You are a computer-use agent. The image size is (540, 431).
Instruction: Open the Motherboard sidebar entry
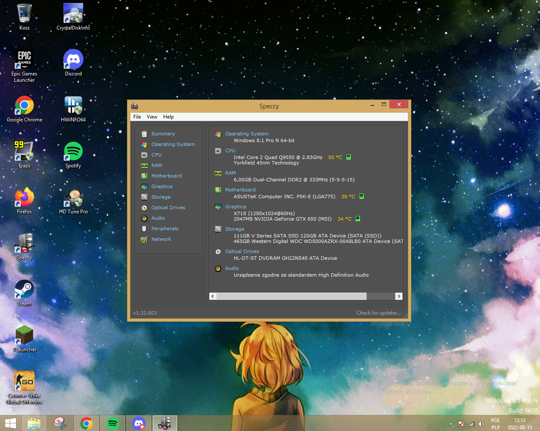tap(167, 176)
